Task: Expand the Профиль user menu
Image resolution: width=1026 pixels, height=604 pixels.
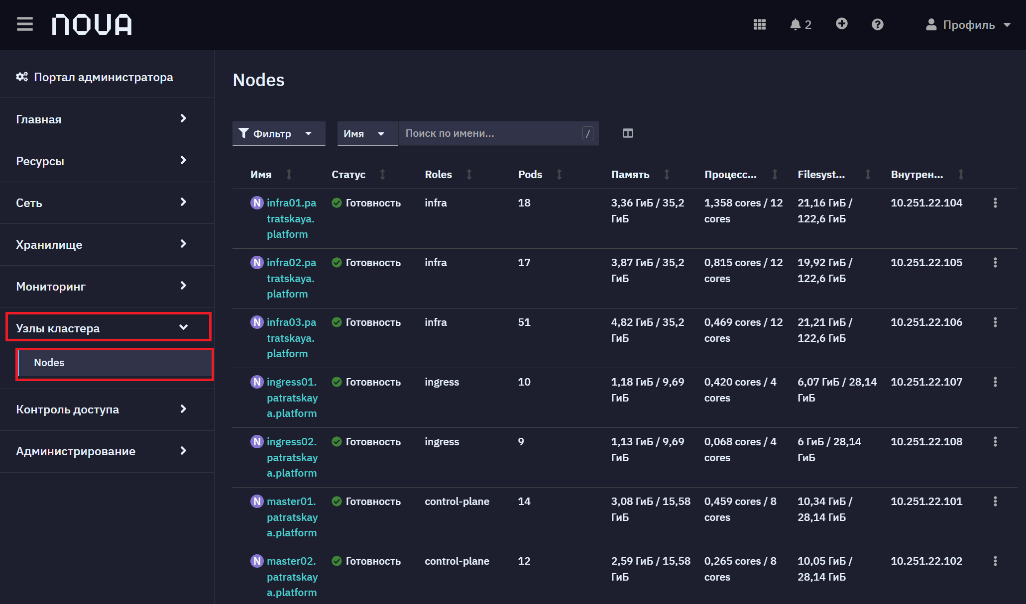Action: click(968, 25)
